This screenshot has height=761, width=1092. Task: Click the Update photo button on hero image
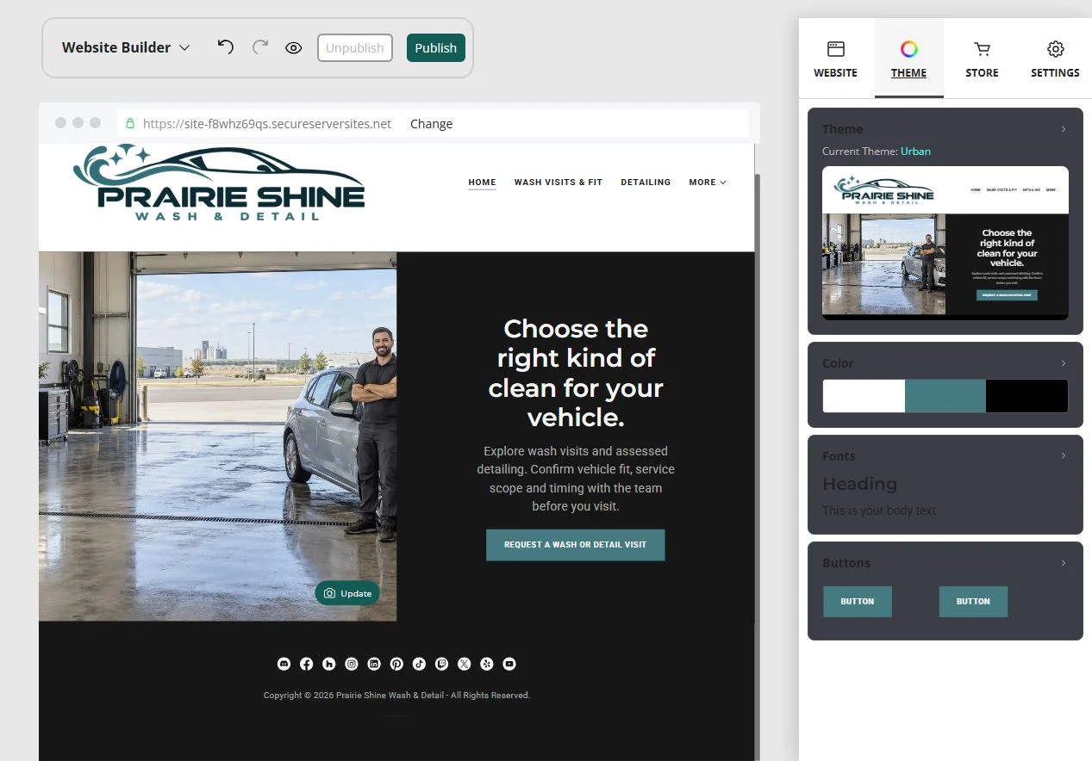(x=347, y=593)
